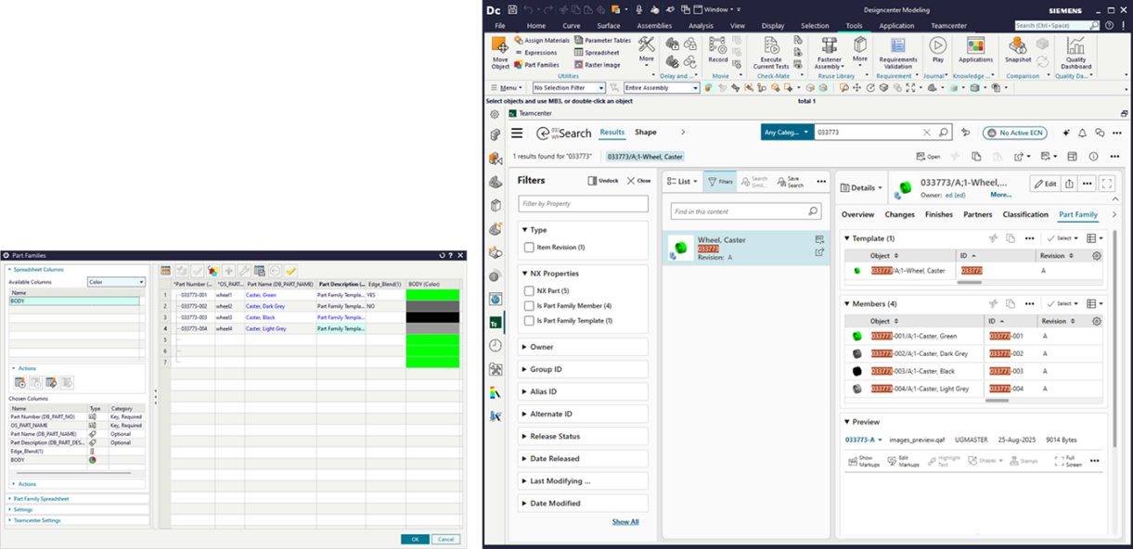Open the Part Families utility

[x=535, y=65]
